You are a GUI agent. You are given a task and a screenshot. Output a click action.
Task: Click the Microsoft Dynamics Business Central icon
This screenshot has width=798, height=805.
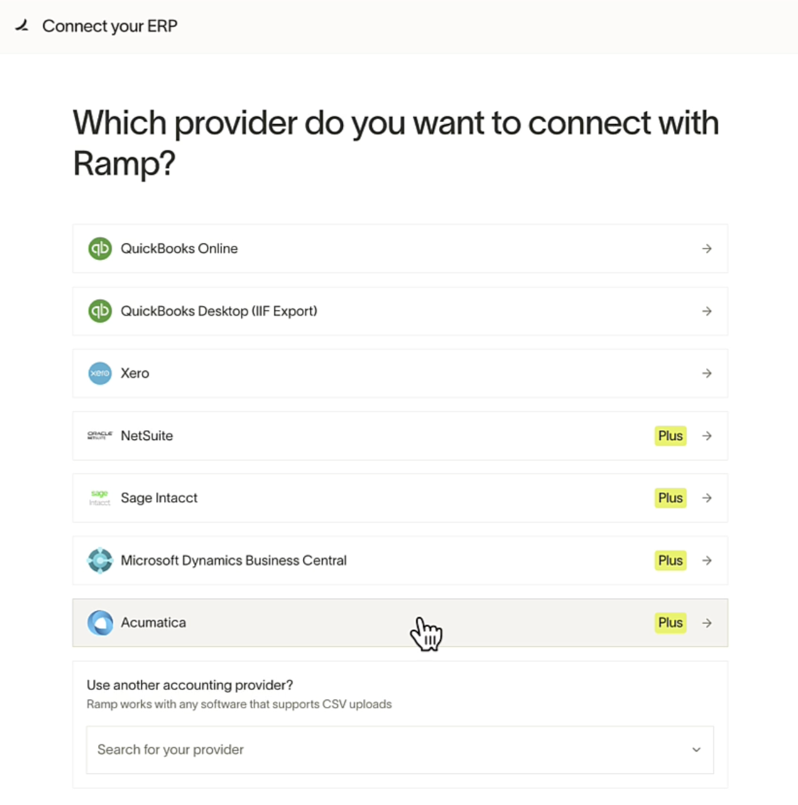click(100, 560)
